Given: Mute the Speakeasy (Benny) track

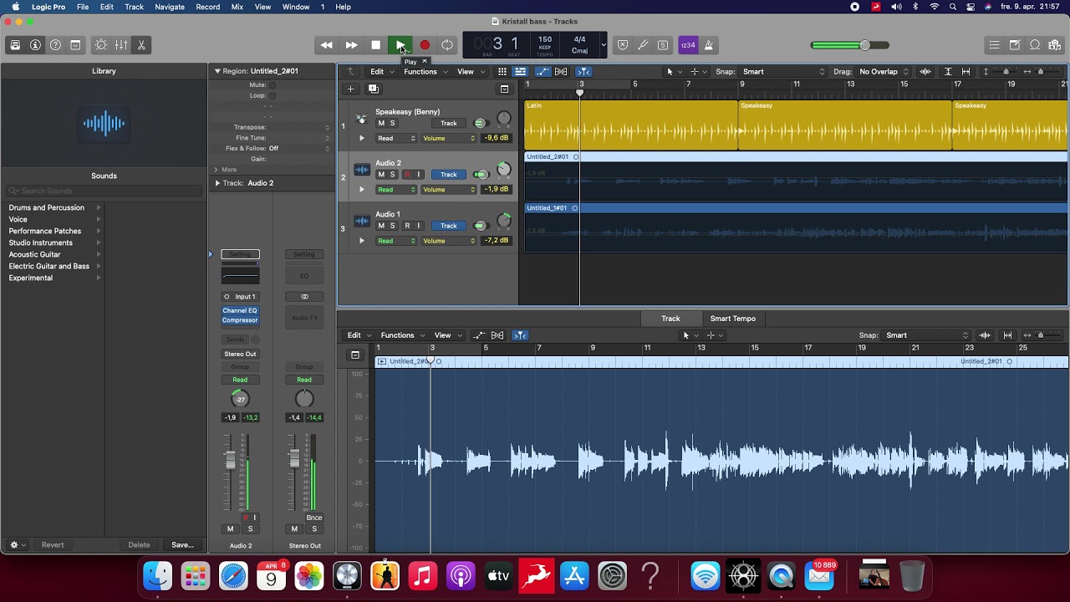Looking at the screenshot, I should [381, 124].
